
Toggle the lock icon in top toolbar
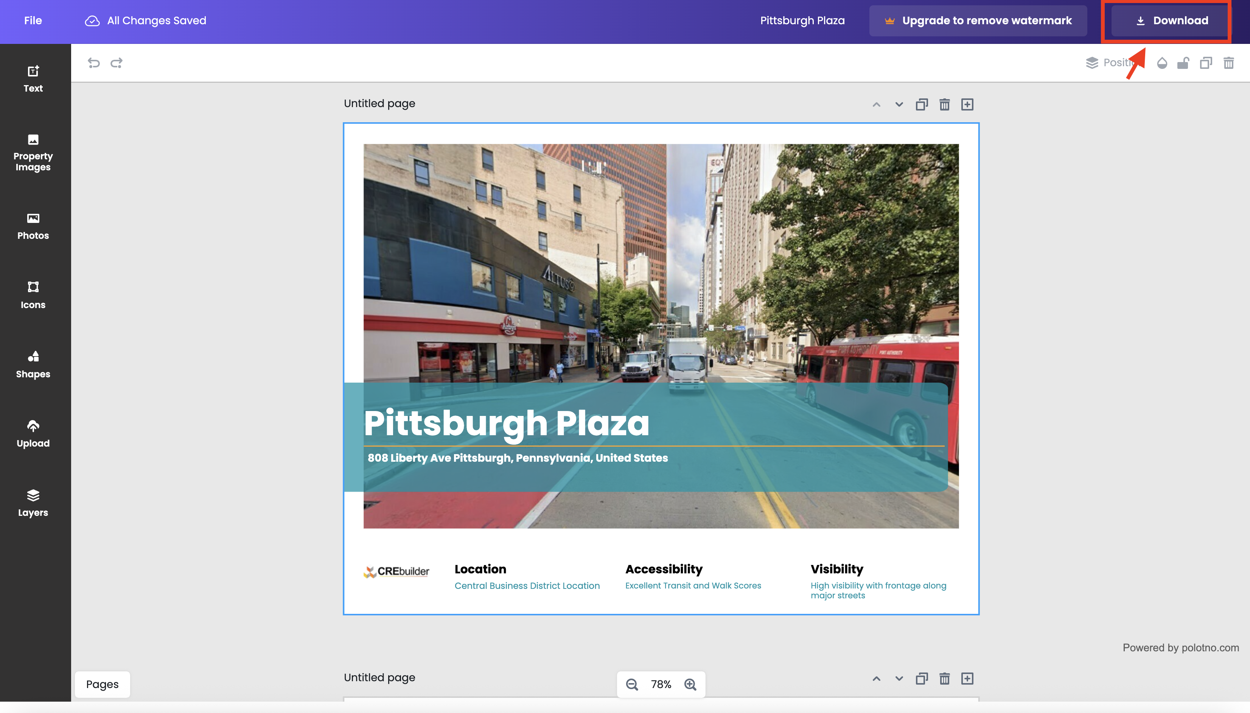tap(1183, 63)
